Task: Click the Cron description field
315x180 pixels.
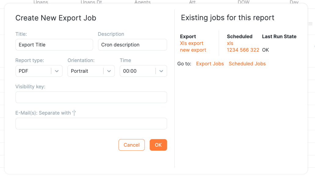Action: point(132,45)
